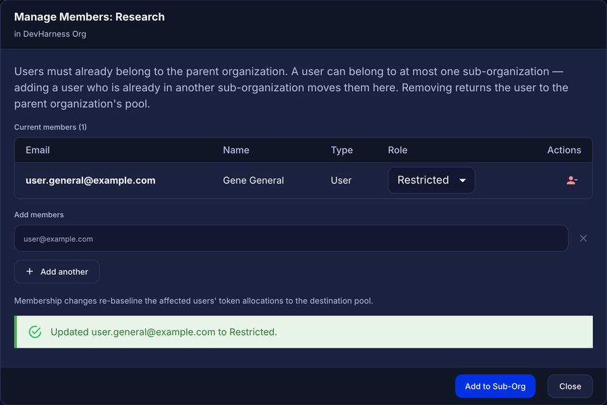Focus the user@example.com email field
The image size is (607, 405).
(x=291, y=239)
